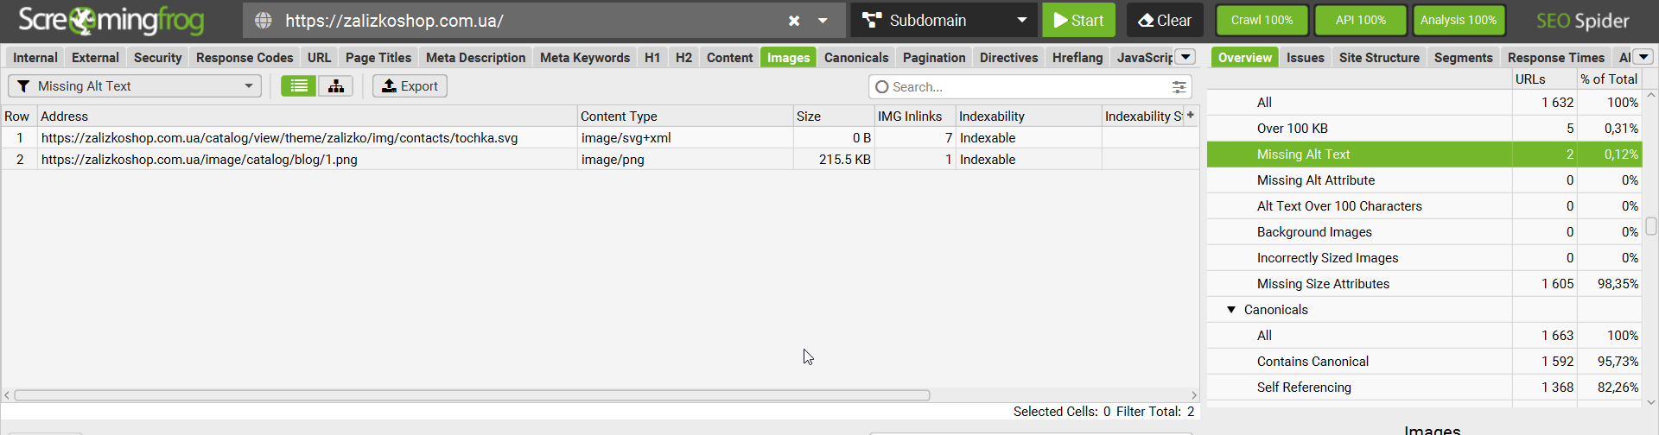Click the Clear button
This screenshot has width=1659, height=435.
pos(1164,20)
